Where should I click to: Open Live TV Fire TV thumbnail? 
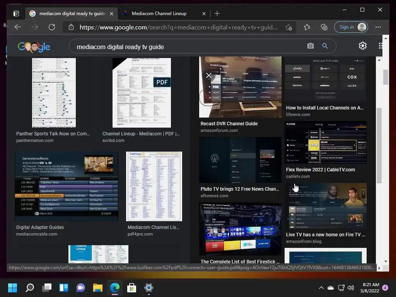(326, 206)
